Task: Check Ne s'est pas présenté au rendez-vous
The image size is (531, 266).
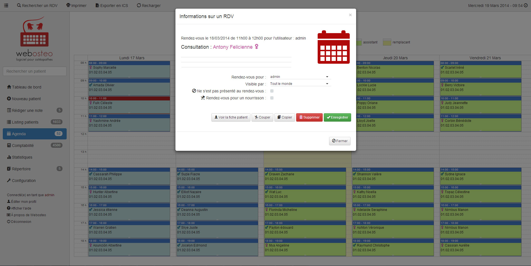Action: tap(272, 91)
